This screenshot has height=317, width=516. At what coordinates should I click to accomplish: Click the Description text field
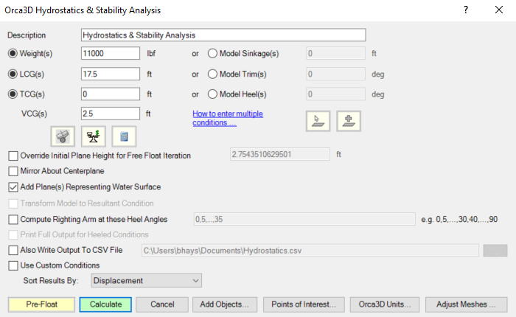point(223,35)
